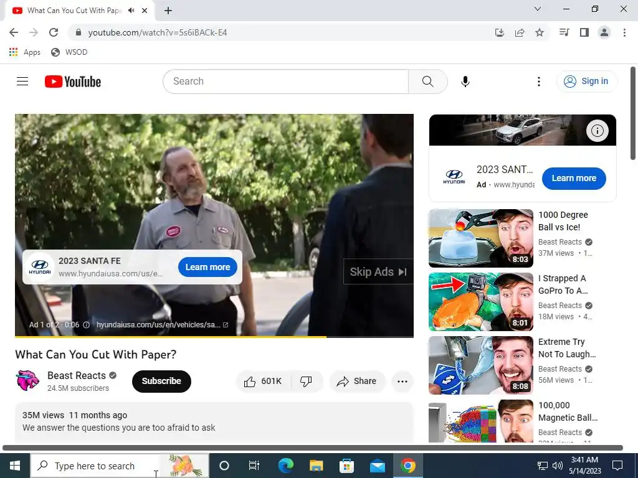Close the YouTube browser tab
The width and height of the screenshot is (638, 478).
pos(145,11)
